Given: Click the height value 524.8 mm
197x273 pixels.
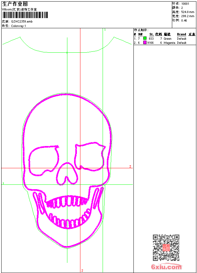Looking at the screenshot, I should click(187, 12).
